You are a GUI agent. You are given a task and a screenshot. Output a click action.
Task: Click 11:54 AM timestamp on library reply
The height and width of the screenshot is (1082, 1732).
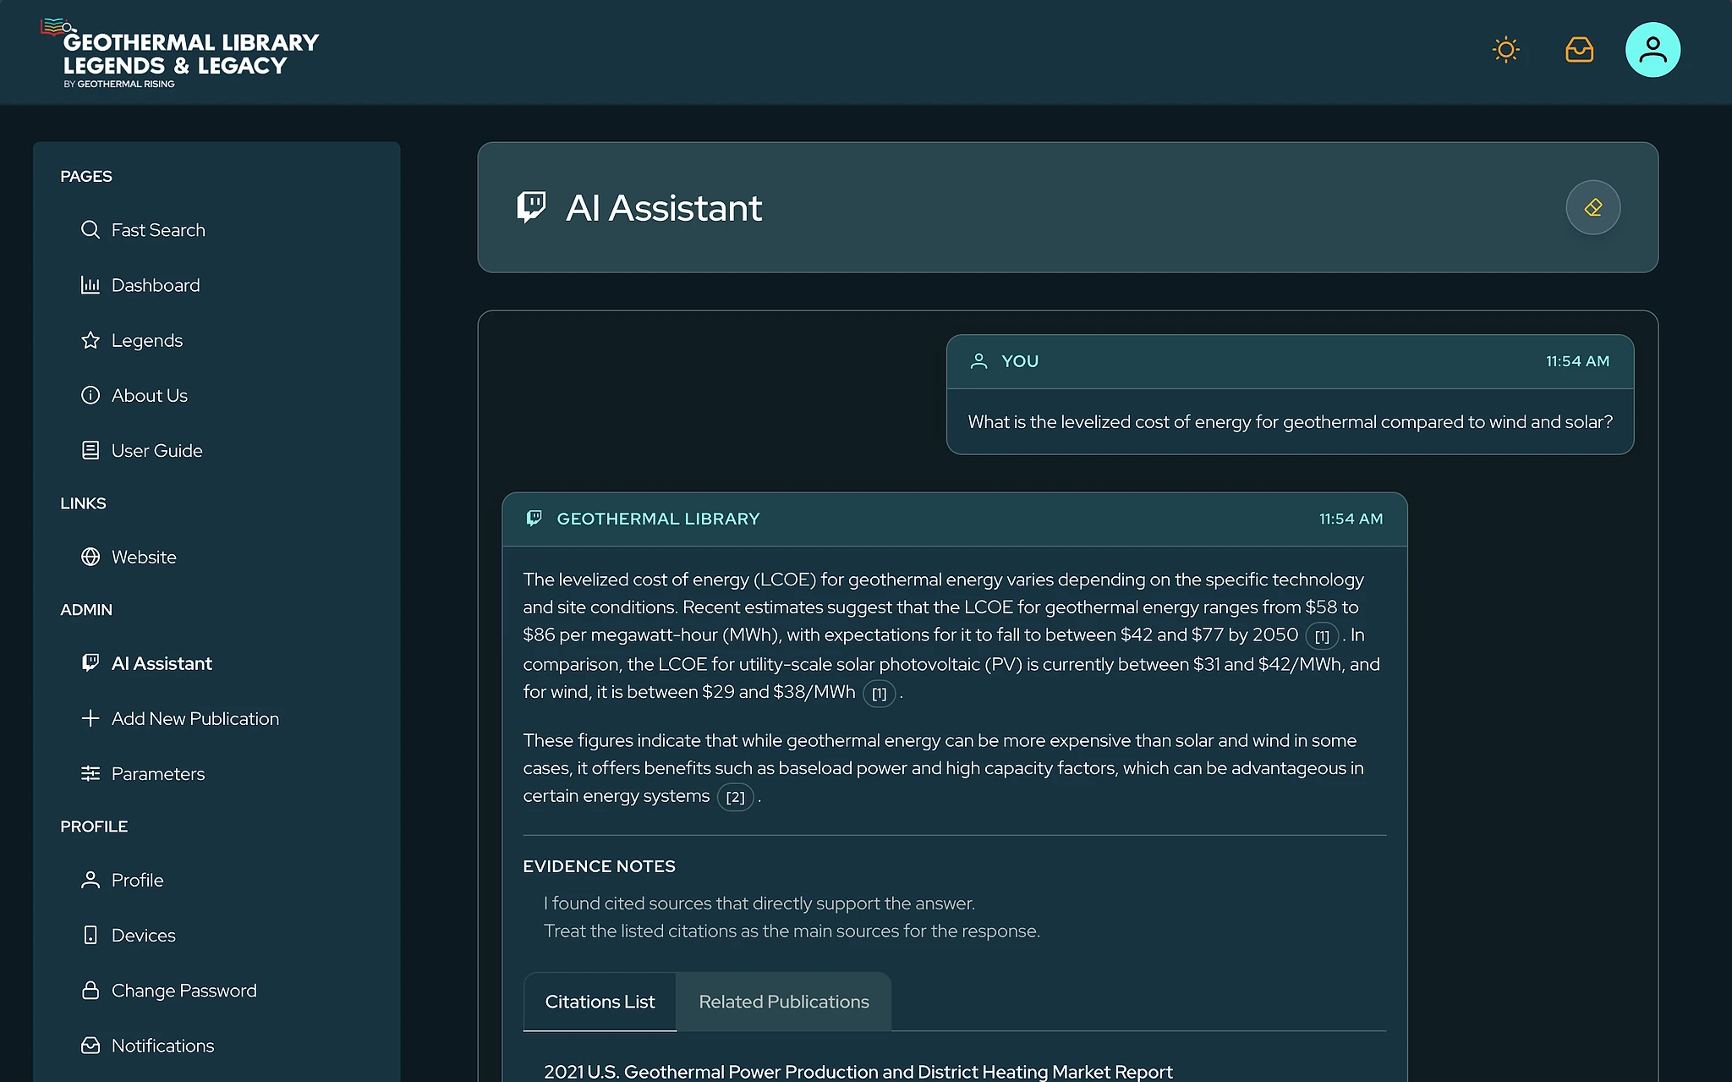pyautogui.click(x=1351, y=519)
